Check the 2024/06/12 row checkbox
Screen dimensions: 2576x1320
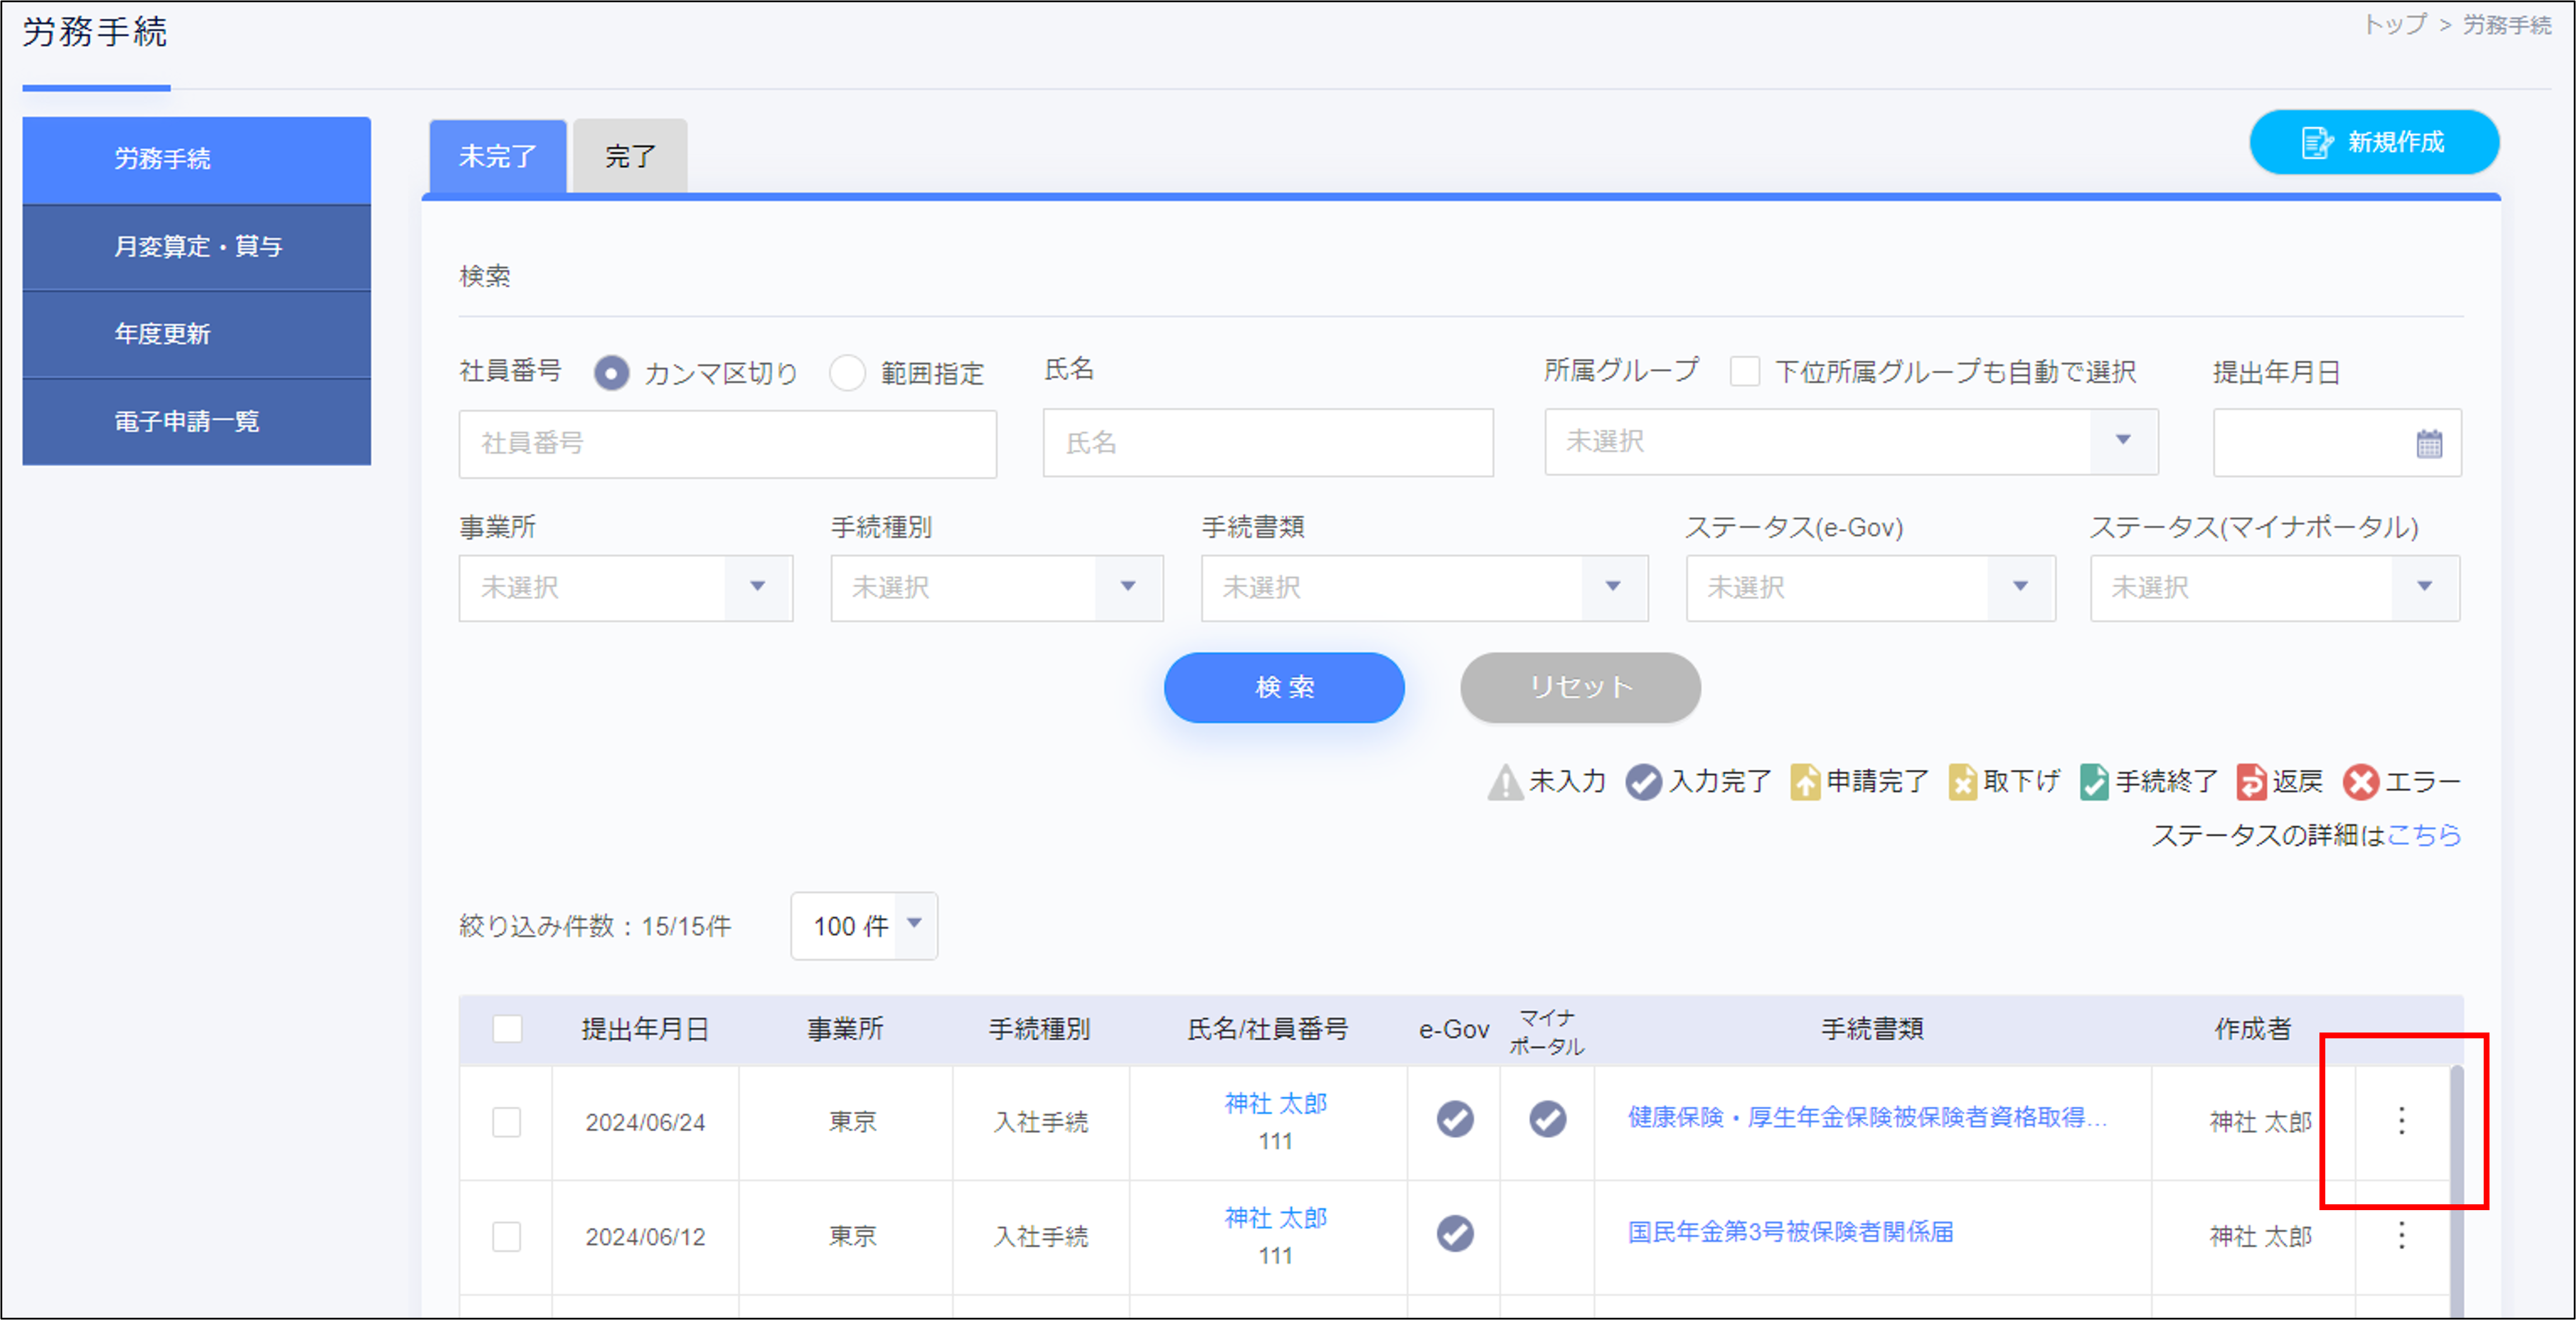507,1236
